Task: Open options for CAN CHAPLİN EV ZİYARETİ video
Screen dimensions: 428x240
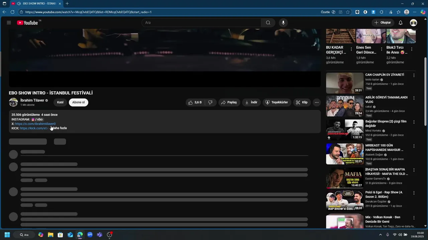Action: (414, 75)
